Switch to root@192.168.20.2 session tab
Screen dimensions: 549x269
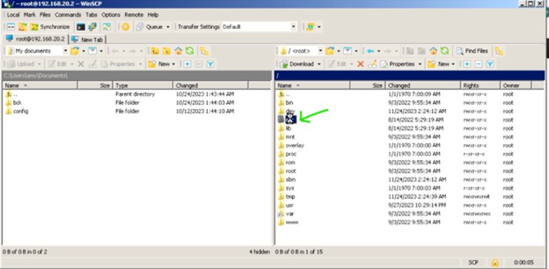(35, 39)
